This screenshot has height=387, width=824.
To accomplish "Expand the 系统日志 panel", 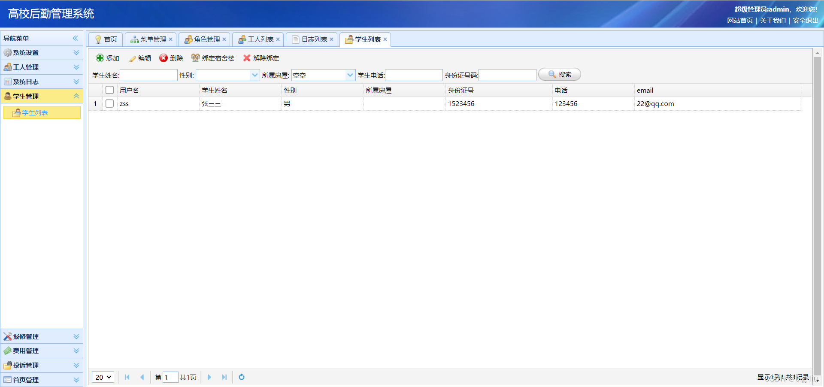I will [76, 82].
